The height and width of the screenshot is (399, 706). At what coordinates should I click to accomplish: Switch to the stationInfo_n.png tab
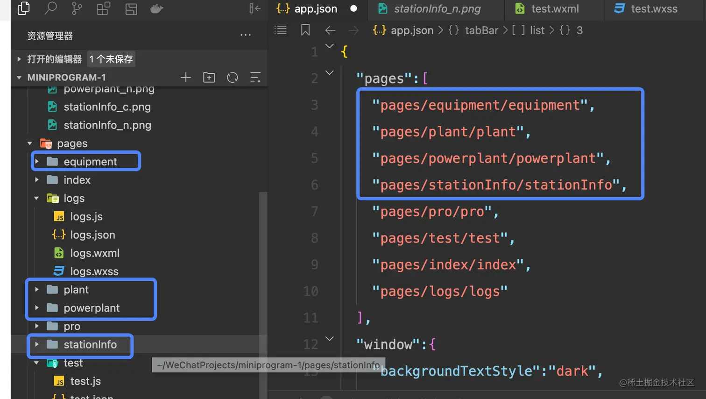click(436, 9)
